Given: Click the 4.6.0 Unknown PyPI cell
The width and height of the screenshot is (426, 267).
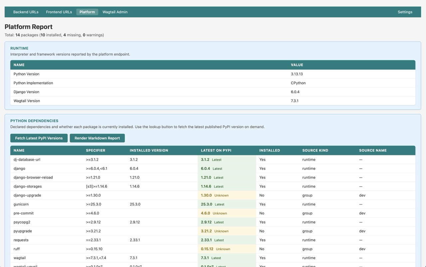Looking at the screenshot, I should (227, 214).
